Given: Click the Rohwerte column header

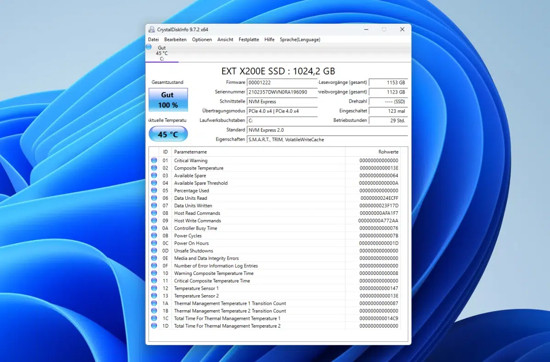Looking at the screenshot, I should pyautogui.click(x=373, y=152).
